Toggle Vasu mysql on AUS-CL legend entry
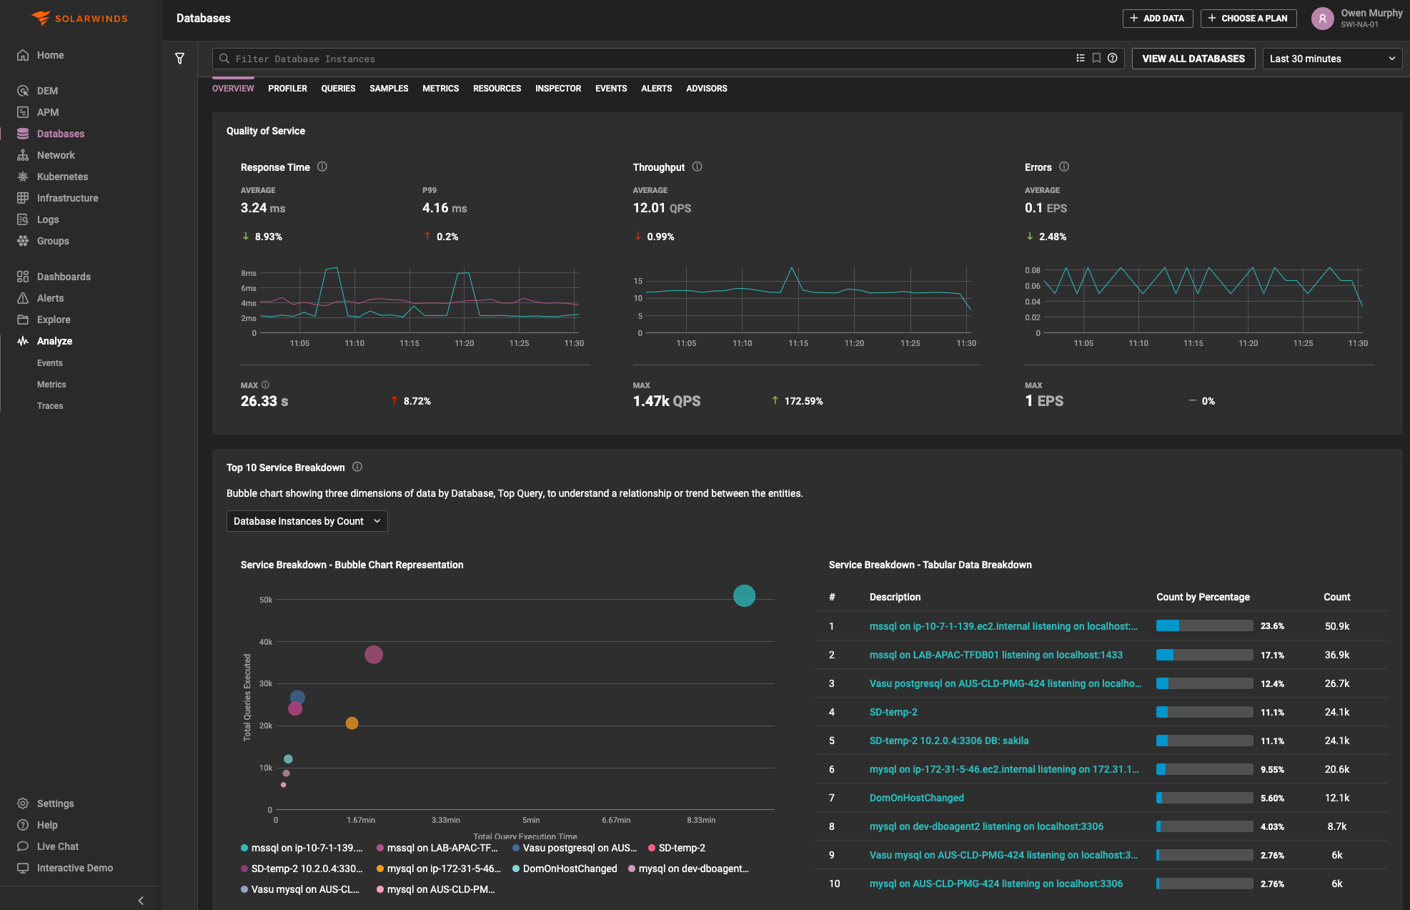 click(300, 889)
